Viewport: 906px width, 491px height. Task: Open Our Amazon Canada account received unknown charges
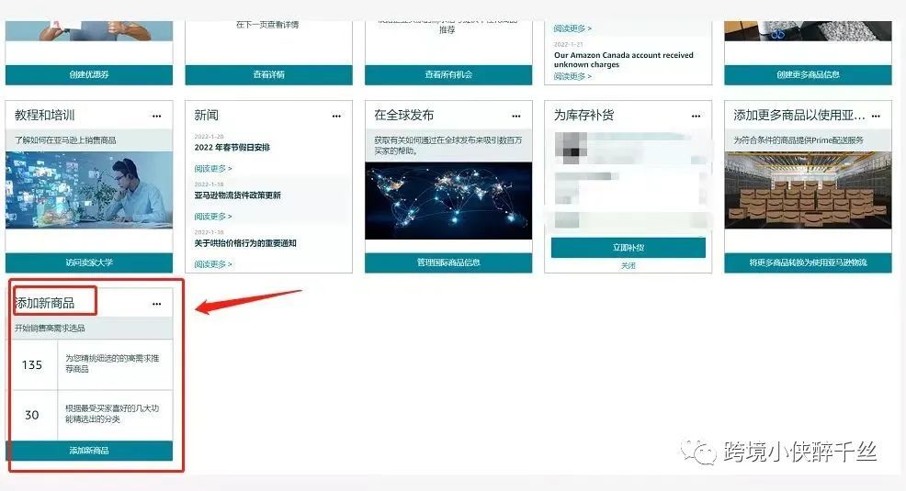coord(624,60)
